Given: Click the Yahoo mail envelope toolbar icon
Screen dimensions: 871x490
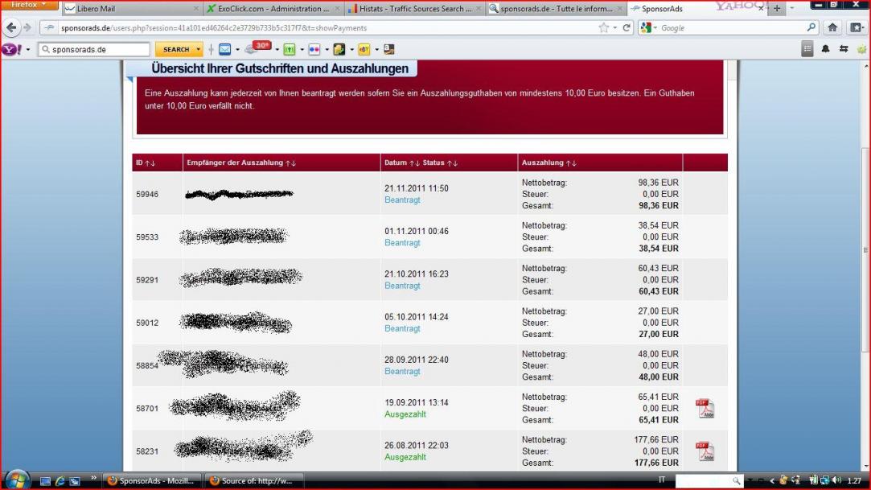Looking at the screenshot, I should [x=225, y=50].
